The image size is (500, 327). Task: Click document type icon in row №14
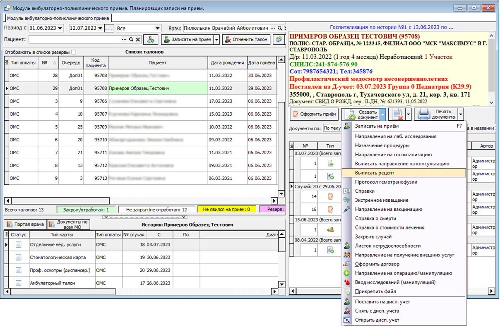coord(331,196)
